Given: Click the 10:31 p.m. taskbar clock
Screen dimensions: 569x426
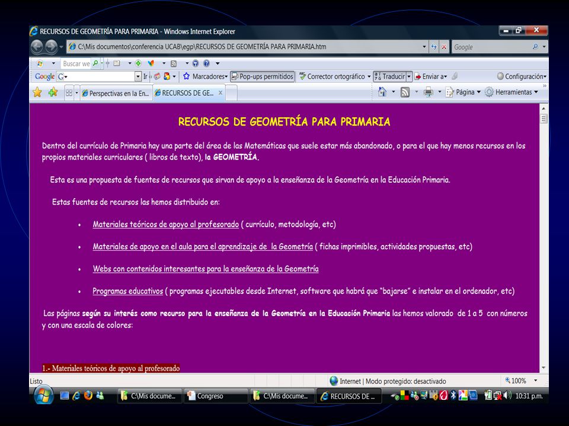Looking at the screenshot, I should coord(529,396).
